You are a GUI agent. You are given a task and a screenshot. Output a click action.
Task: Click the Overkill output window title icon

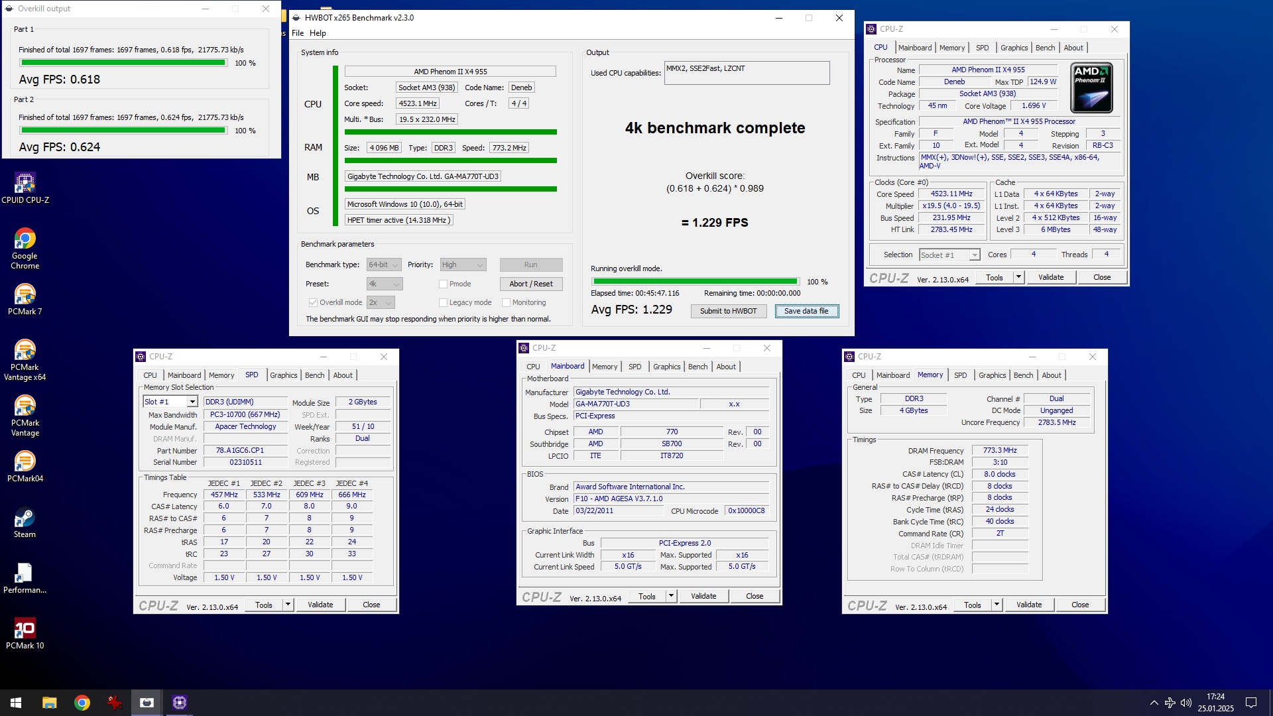coord(9,9)
